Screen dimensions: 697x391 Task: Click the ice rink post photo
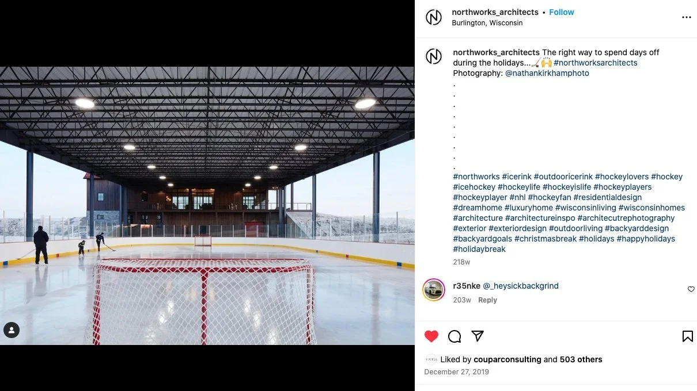click(x=207, y=206)
